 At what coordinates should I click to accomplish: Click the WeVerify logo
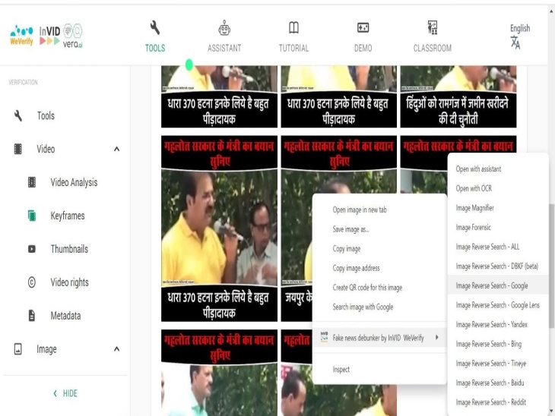pyautogui.click(x=21, y=36)
